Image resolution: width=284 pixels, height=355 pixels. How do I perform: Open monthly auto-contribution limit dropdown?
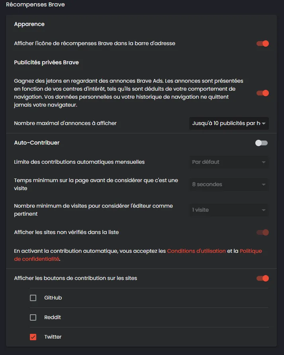click(x=229, y=162)
